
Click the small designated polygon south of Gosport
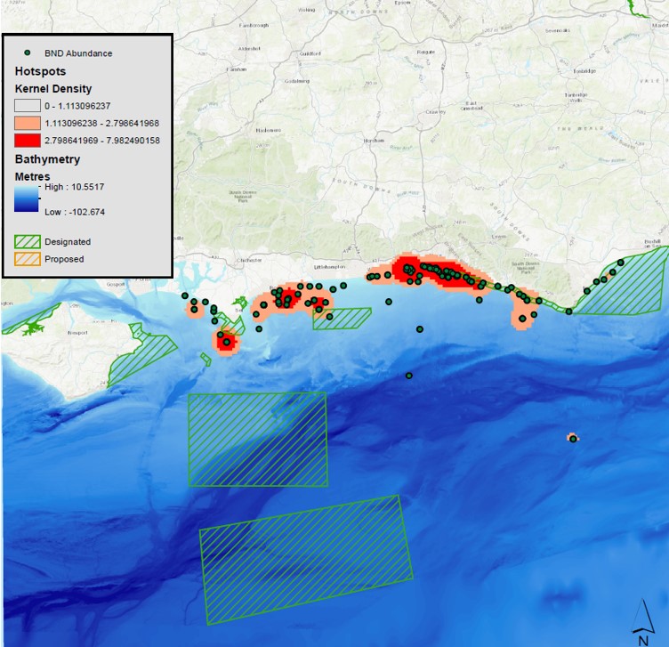coord(206,360)
